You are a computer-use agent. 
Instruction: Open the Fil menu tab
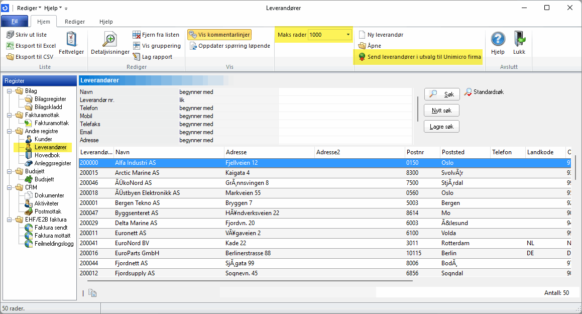15,22
